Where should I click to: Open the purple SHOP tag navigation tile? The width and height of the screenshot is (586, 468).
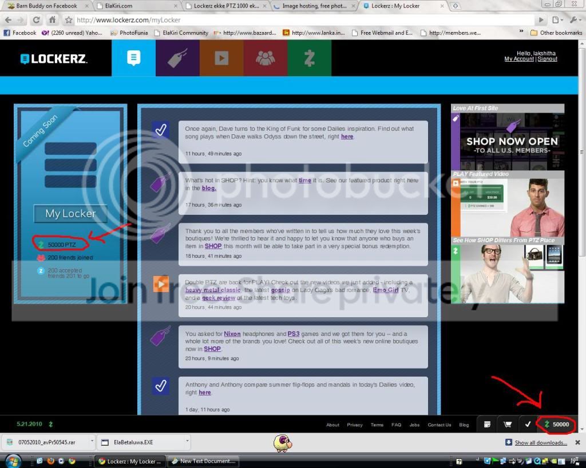(x=177, y=58)
